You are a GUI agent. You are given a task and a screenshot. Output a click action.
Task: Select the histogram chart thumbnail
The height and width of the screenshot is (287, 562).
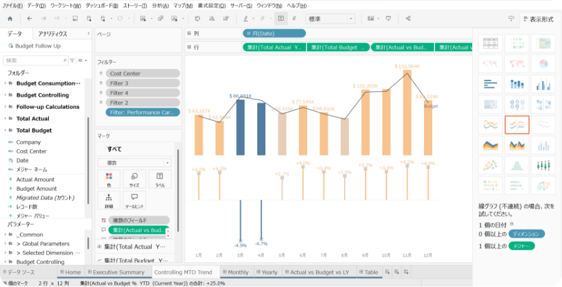coord(517,165)
